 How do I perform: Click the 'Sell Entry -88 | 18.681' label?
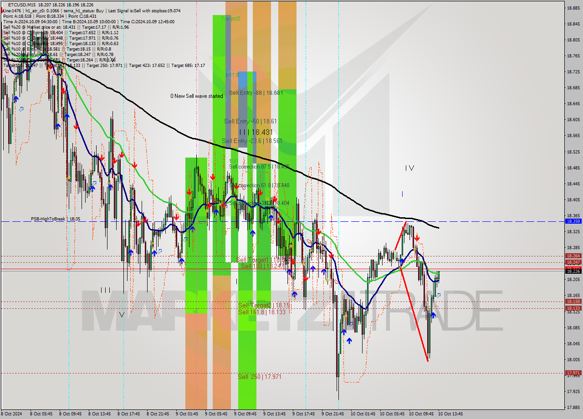(x=256, y=92)
